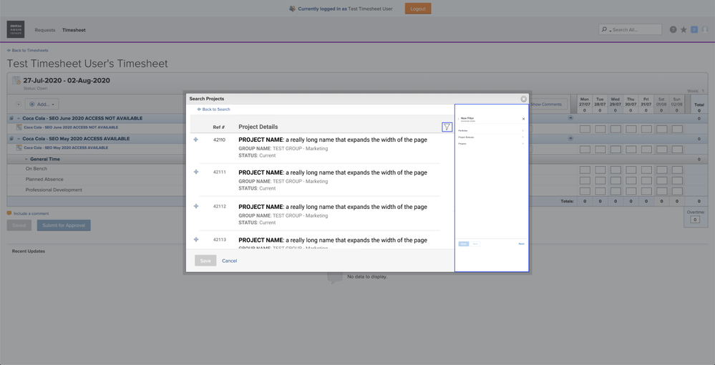Collapse the General Time section
The width and height of the screenshot is (715, 365).
27,159
